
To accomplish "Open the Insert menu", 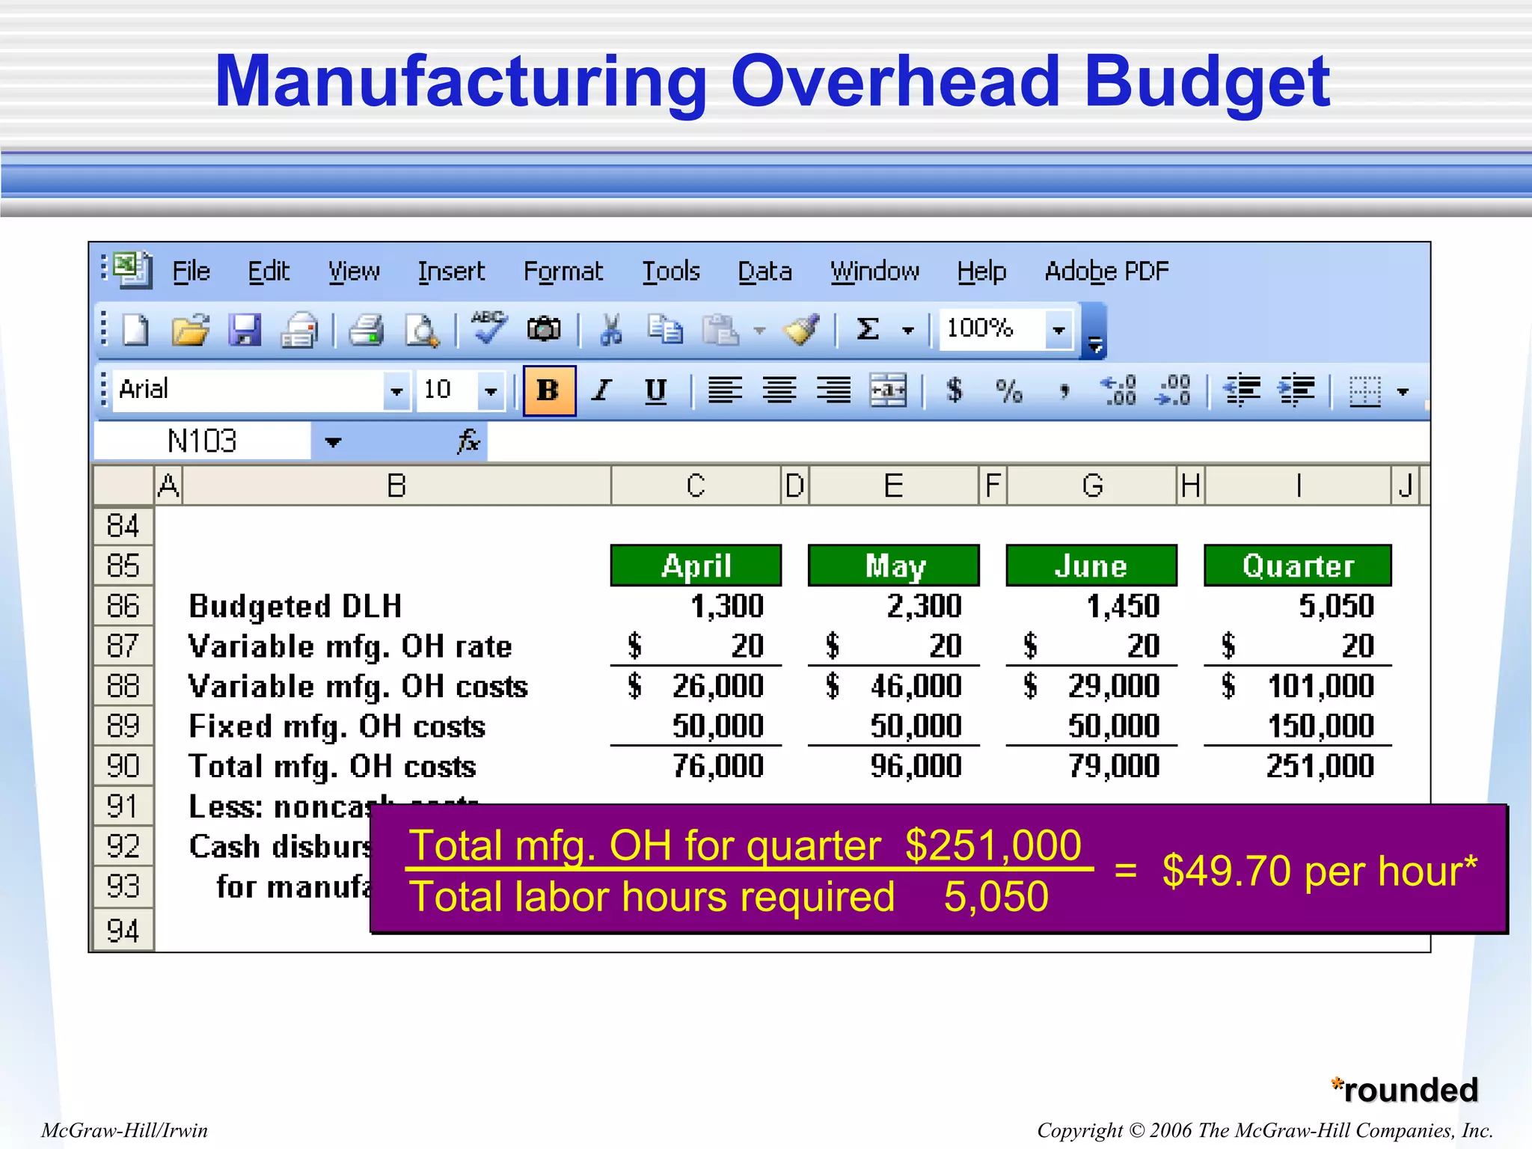I will pos(451,271).
